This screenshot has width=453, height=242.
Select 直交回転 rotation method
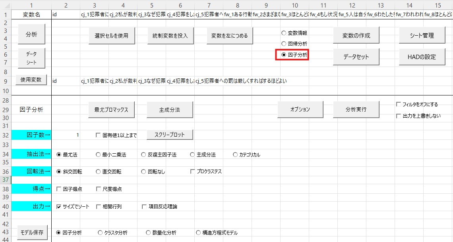[x=99, y=172]
